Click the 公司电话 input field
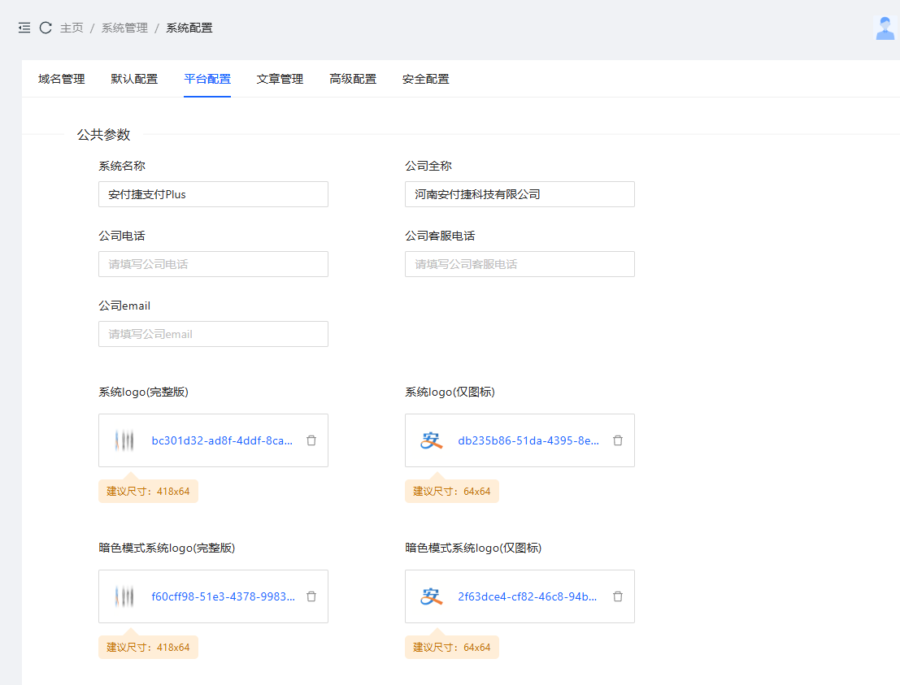900x685 pixels. pos(213,264)
